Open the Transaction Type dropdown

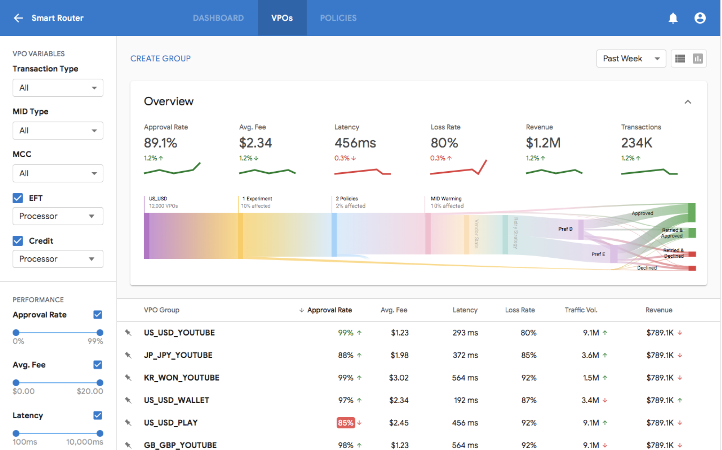pyautogui.click(x=58, y=88)
